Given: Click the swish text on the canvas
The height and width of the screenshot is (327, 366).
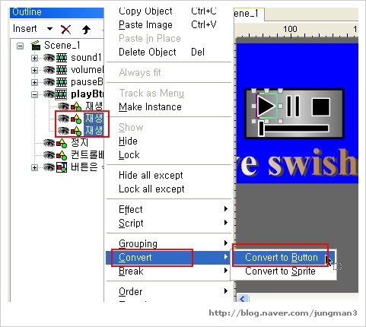Looking at the screenshot, I should 313,163.
